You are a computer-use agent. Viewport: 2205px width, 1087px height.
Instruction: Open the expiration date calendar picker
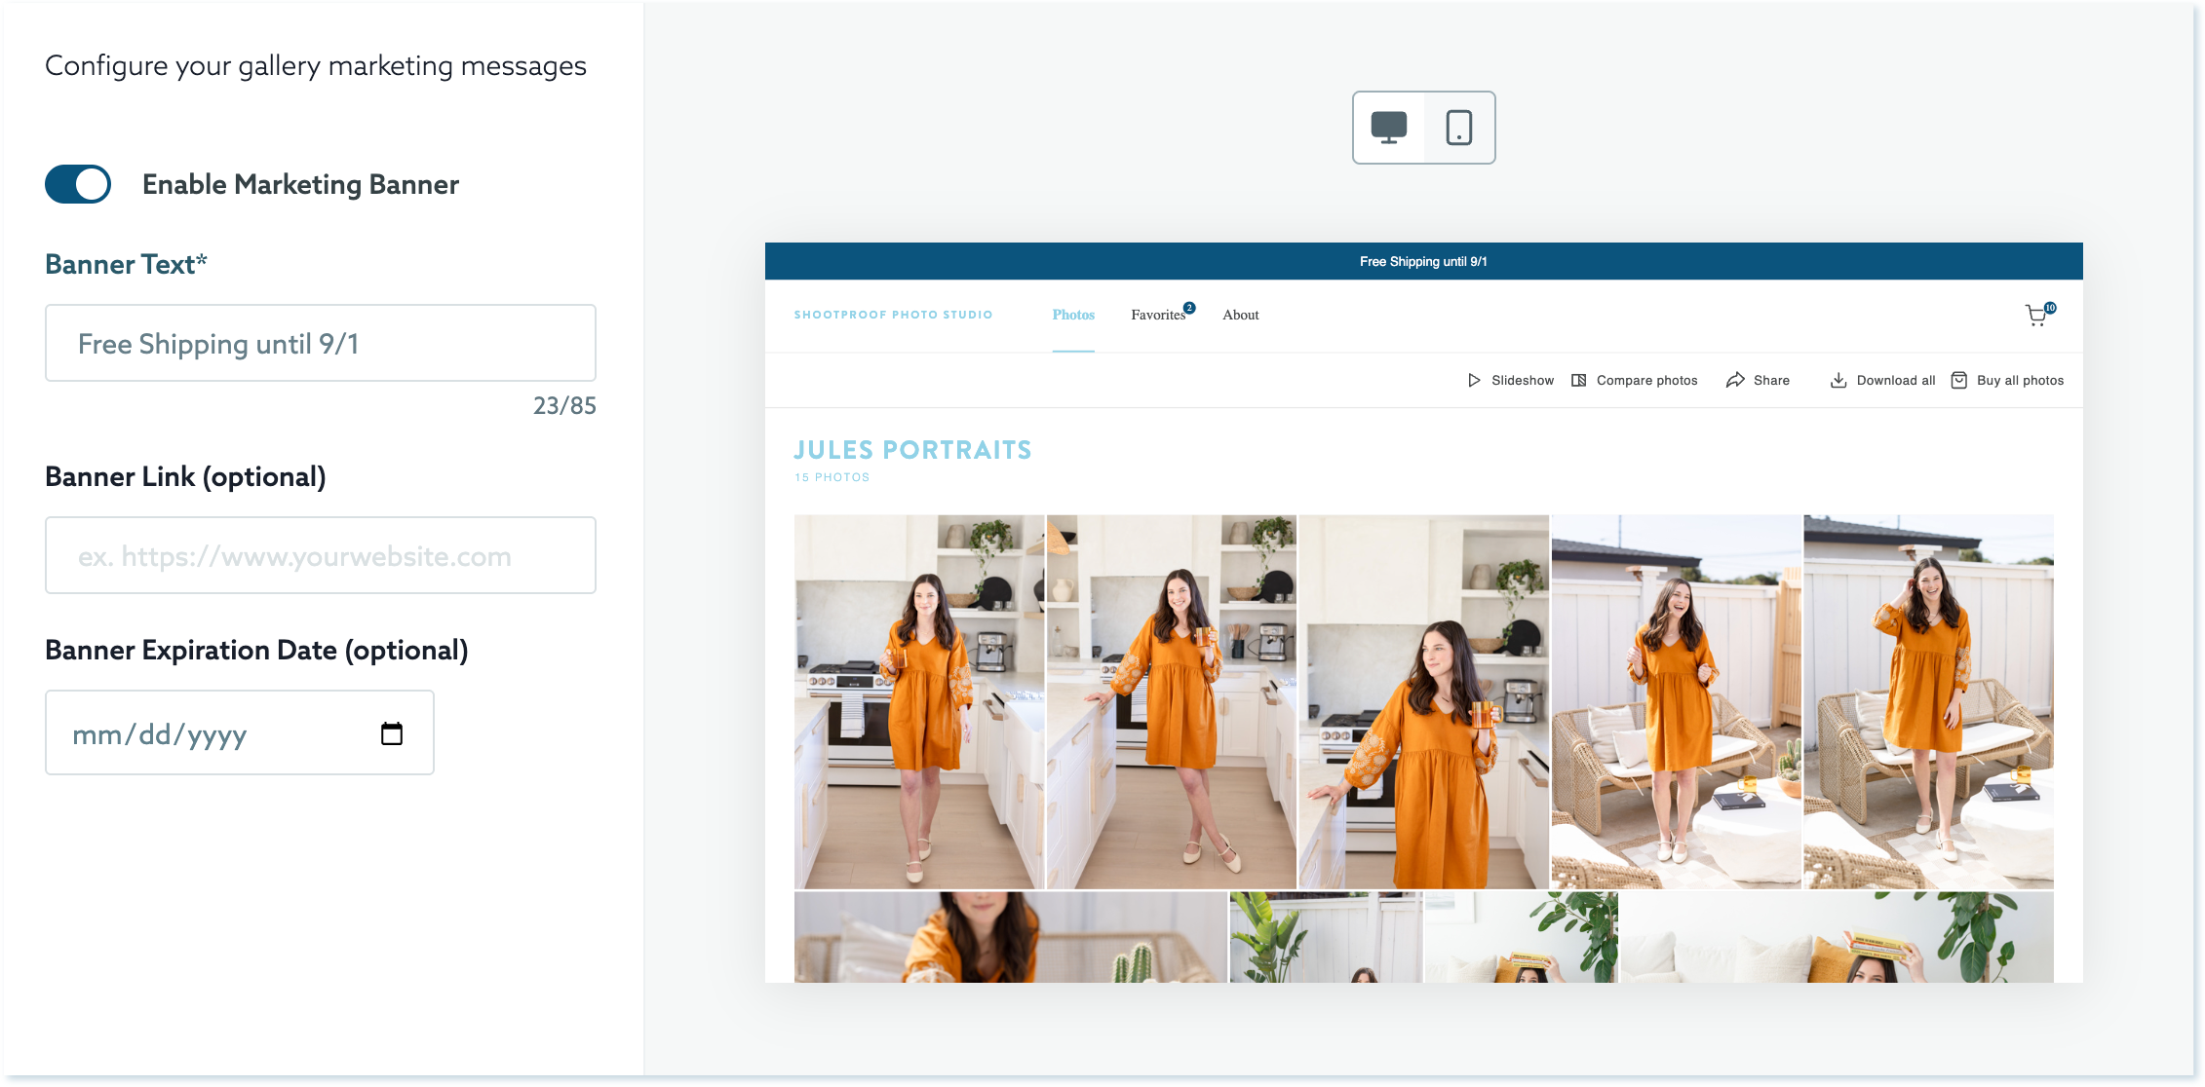[x=392, y=733]
